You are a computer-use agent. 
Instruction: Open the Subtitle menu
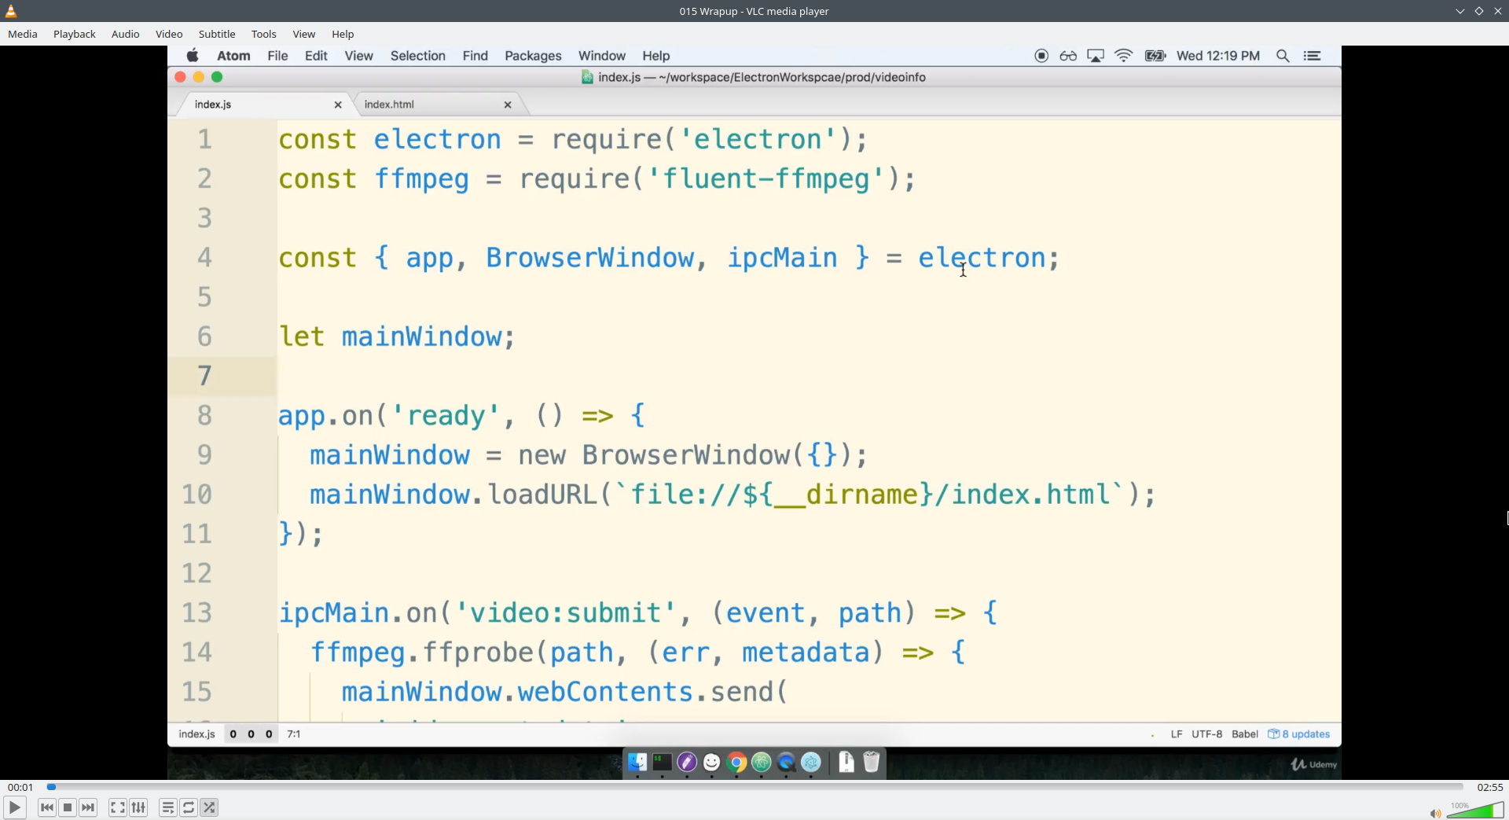click(217, 34)
